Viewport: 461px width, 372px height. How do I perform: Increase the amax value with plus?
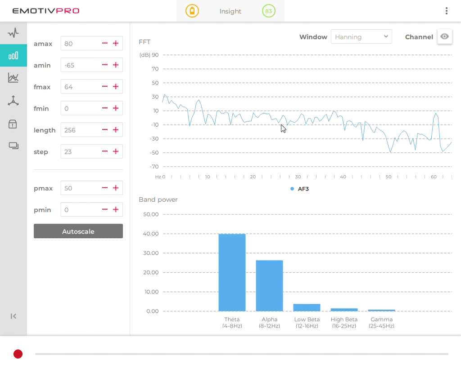pyautogui.click(x=116, y=43)
